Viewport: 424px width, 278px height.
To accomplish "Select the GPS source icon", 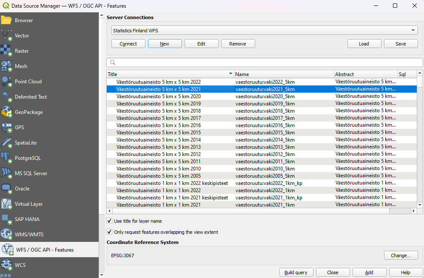I will coord(6,127).
